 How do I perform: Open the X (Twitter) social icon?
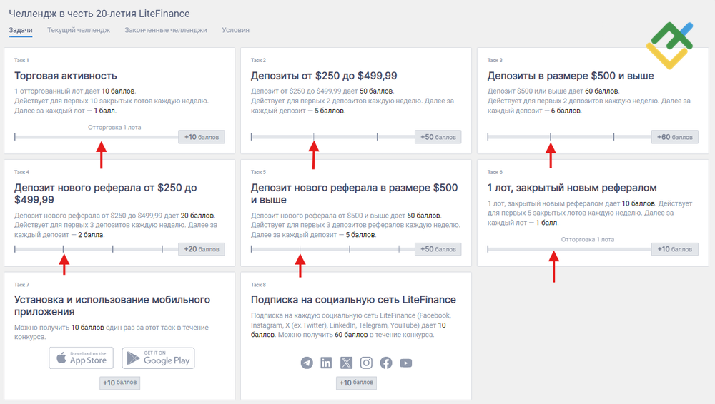coord(347,363)
